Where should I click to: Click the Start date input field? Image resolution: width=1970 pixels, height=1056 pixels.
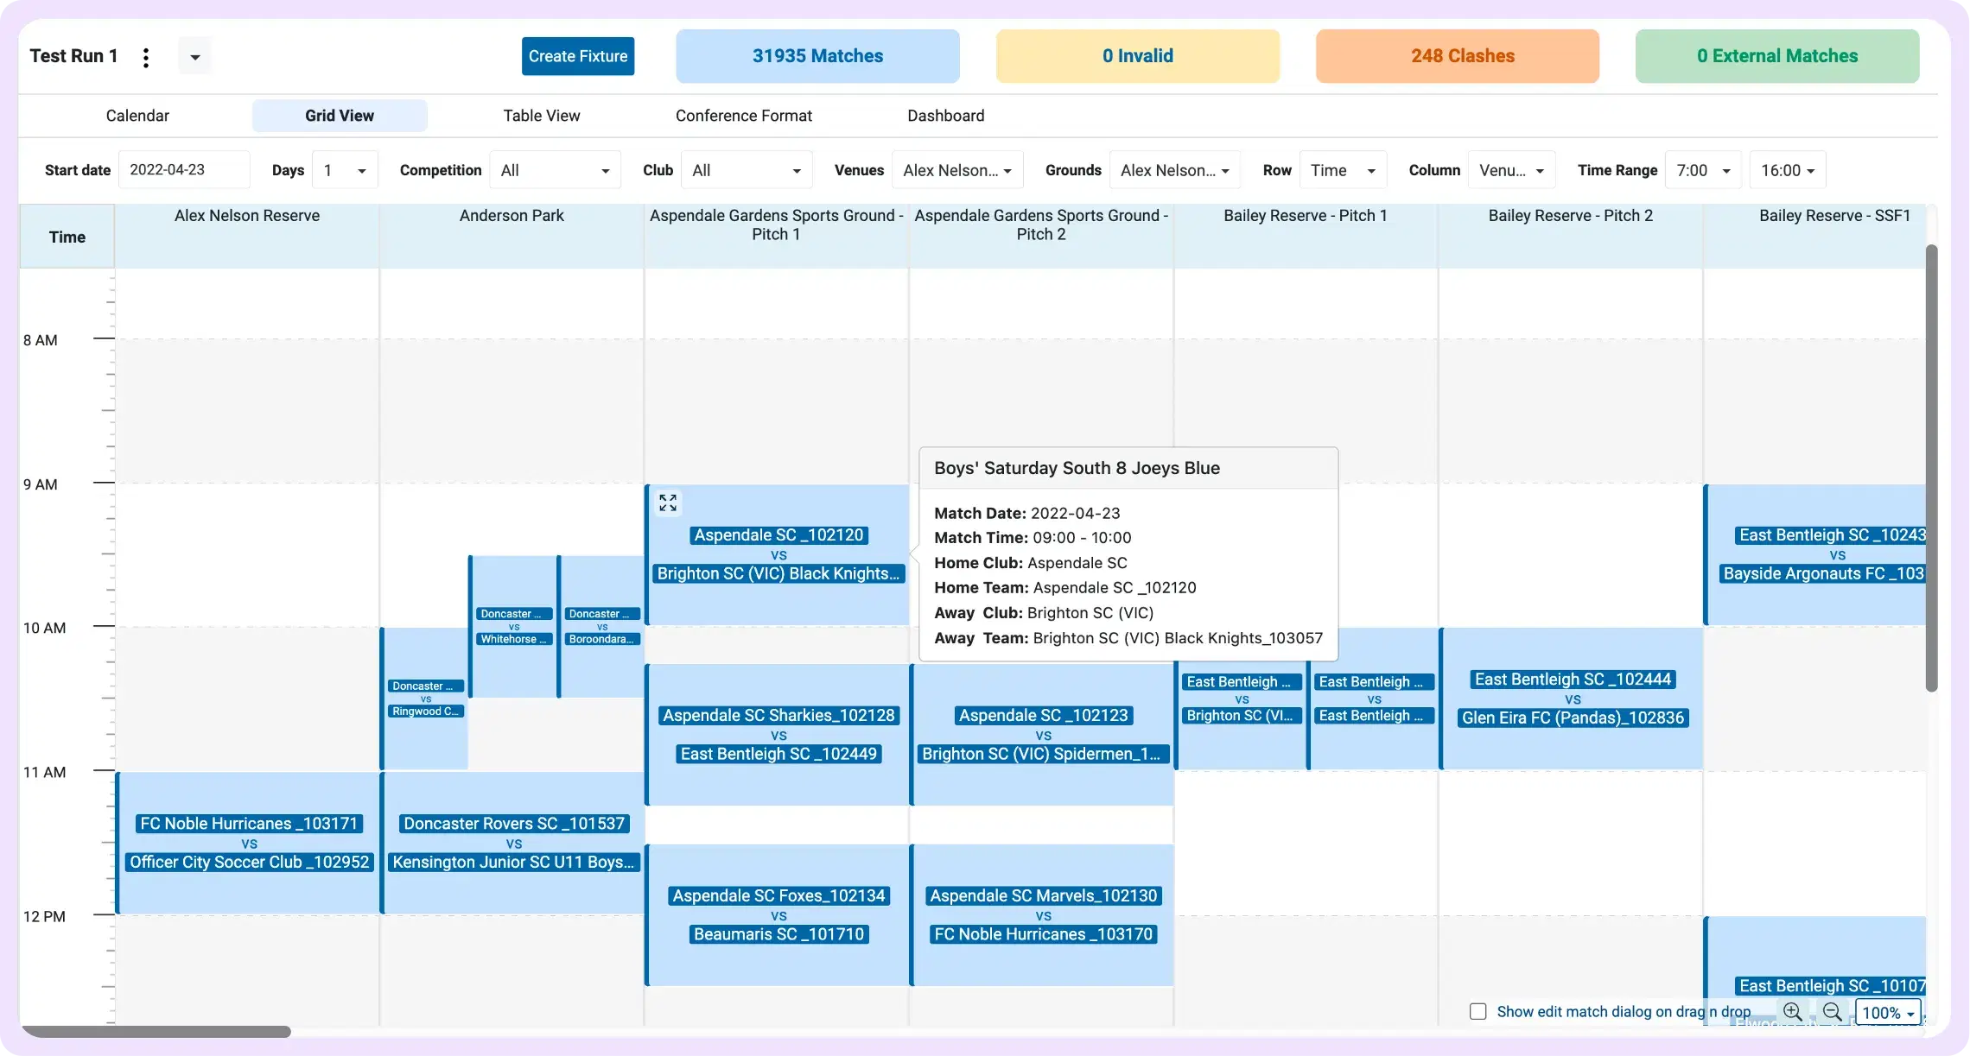184,170
